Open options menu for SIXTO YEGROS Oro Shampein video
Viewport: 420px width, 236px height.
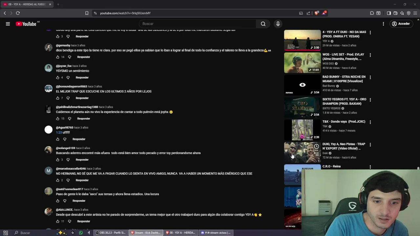pos(370,100)
